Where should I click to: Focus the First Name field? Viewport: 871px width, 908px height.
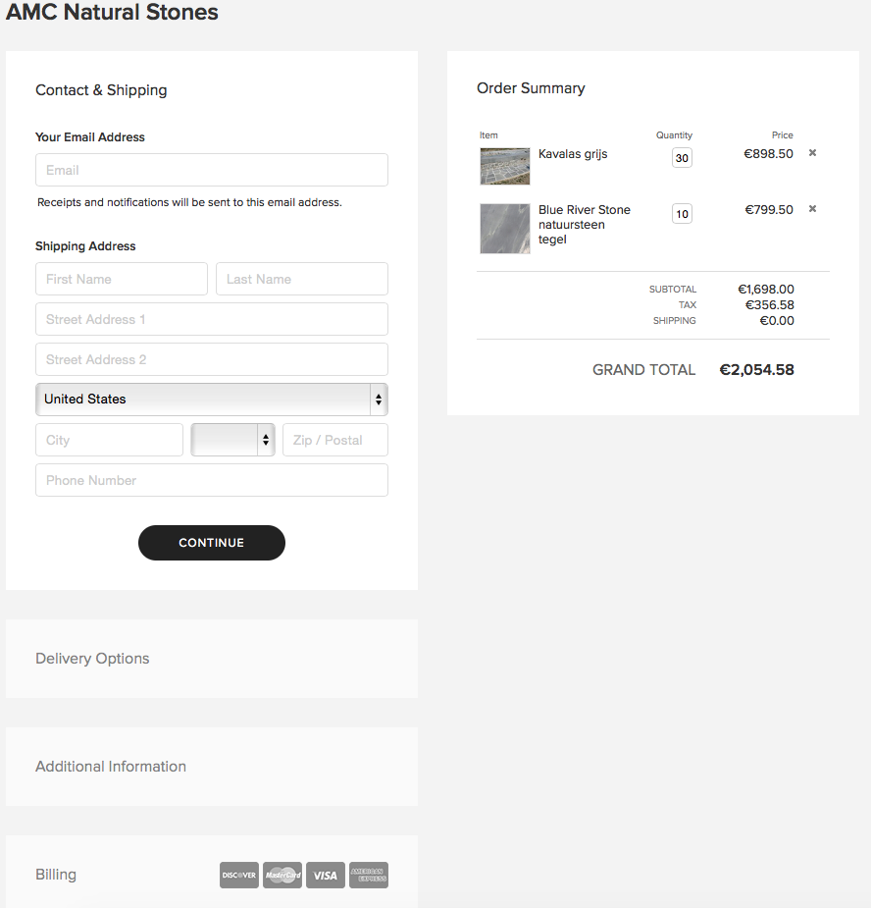click(x=122, y=279)
